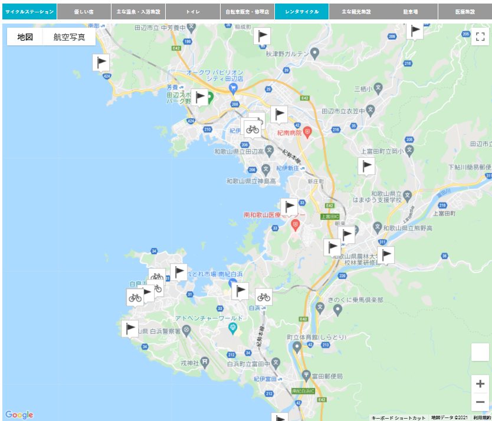Toggle the レンタサイクル category filter
Image resolution: width=492 pixels, height=421 pixels.
point(302,12)
